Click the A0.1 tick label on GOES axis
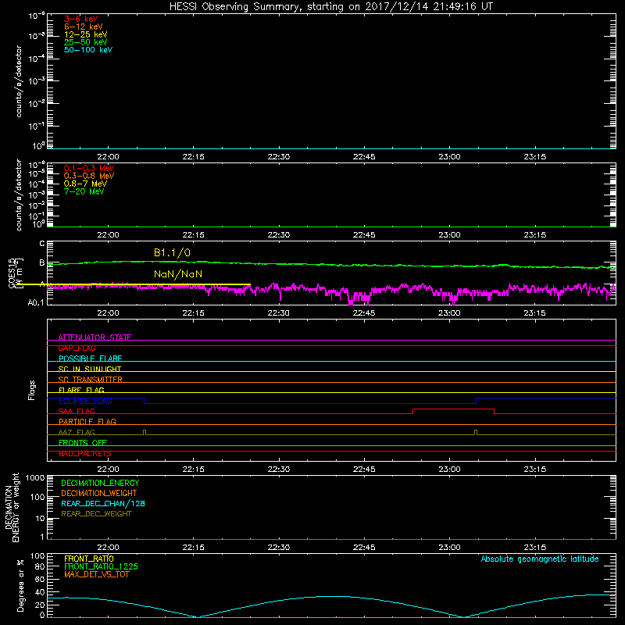This screenshot has height=625, width=625. click(36, 303)
